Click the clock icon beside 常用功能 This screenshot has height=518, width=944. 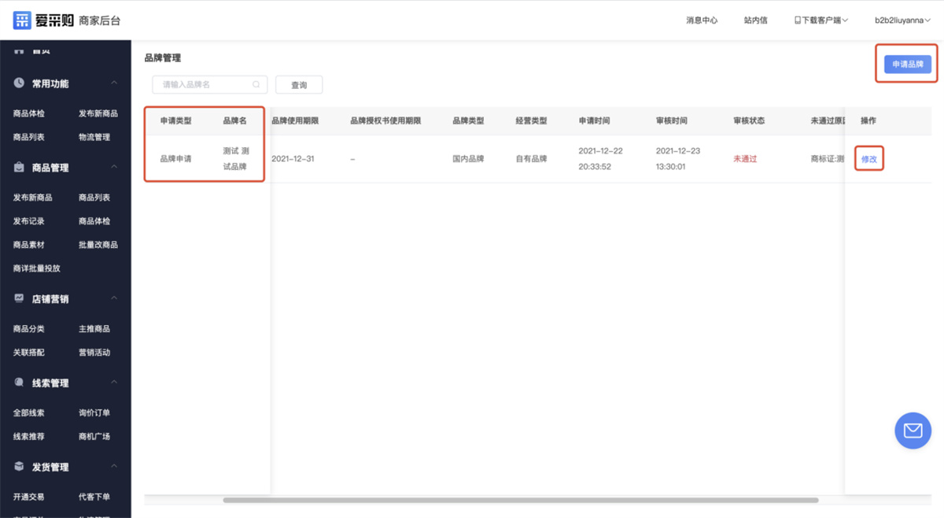point(19,83)
